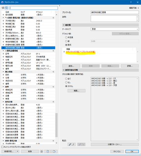Select the 全て classification radio
This screenshot has width=141, height=156.
[x=66, y=79]
